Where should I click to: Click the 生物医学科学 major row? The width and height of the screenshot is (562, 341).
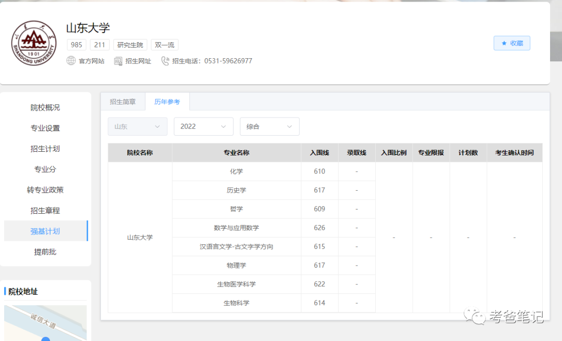pyautogui.click(x=237, y=284)
